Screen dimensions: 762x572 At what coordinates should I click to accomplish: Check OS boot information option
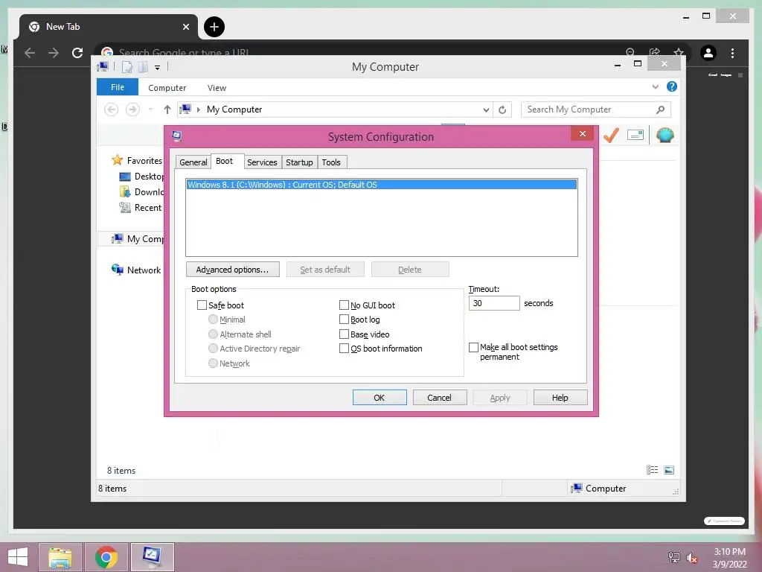[x=344, y=349]
